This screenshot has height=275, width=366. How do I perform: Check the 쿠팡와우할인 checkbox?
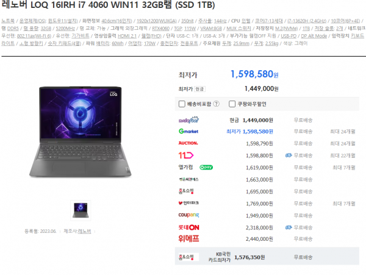(232, 104)
